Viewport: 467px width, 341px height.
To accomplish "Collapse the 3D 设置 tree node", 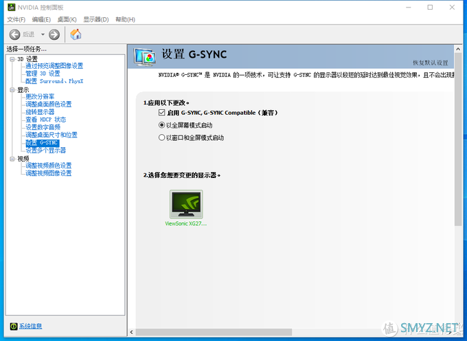I will tap(12, 59).
